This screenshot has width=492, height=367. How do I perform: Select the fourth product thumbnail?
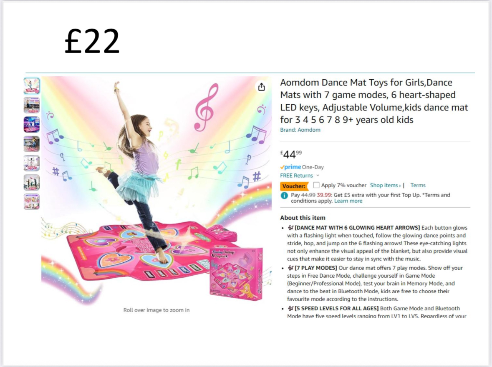tap(32, 144)
